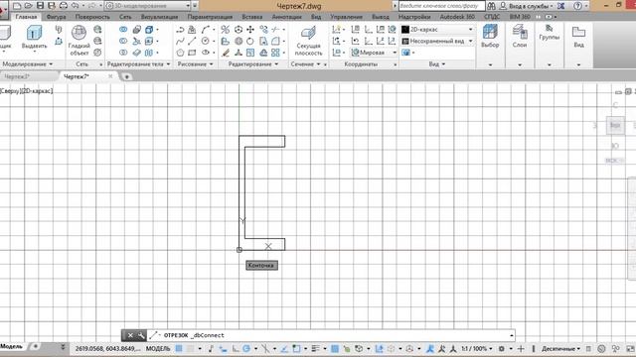Viewport: 636px width, 357px height.
Task: Toggle object snap in the status bar
Action: point(296,348)
